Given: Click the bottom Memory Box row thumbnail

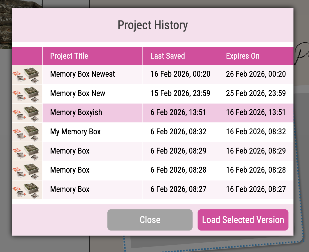Looking at the screenshot, I should pyautogui.click(x=27, y=190).
